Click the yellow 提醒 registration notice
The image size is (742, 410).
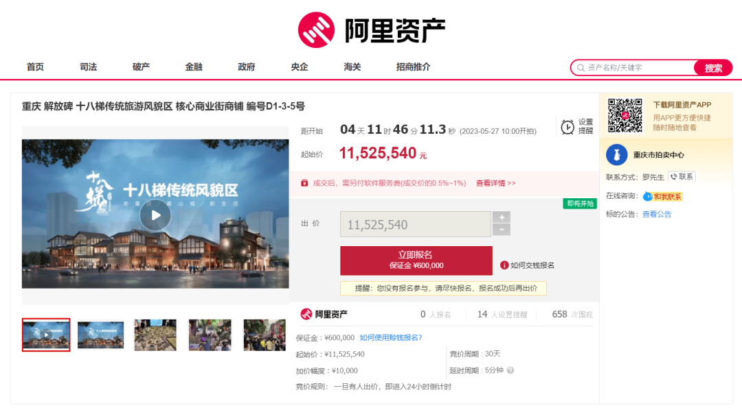(443, 288)
